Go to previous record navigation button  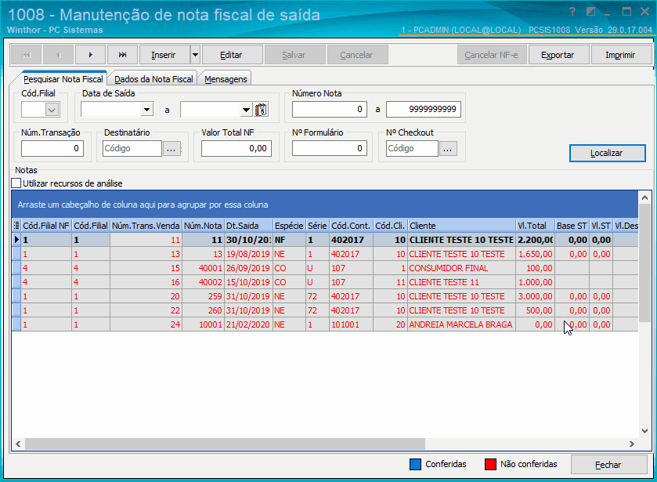coord(58,55)
